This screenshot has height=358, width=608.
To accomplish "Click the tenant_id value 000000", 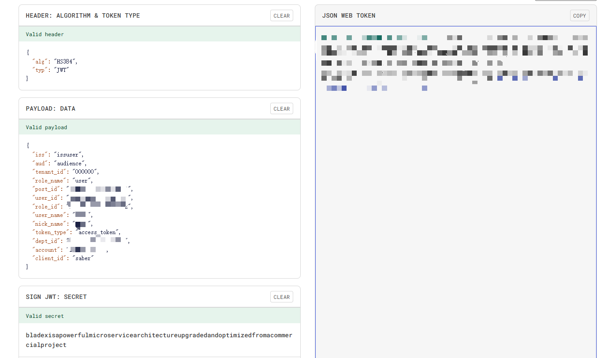I will tap(86, 172).
